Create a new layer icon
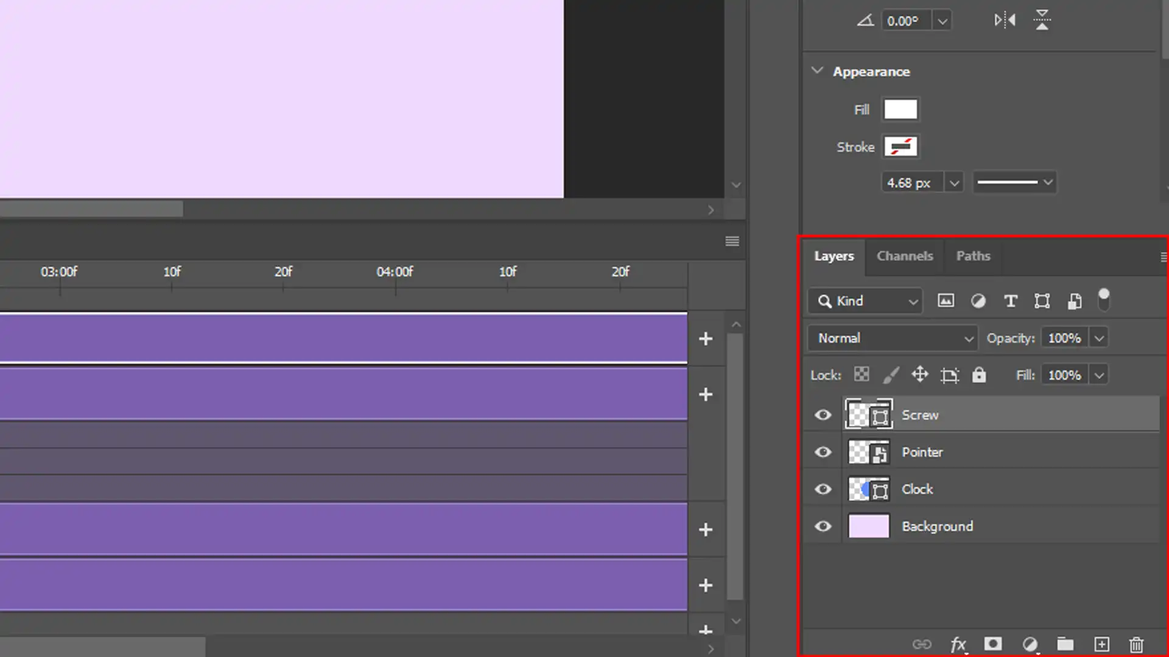 (x=1101, y=644)
